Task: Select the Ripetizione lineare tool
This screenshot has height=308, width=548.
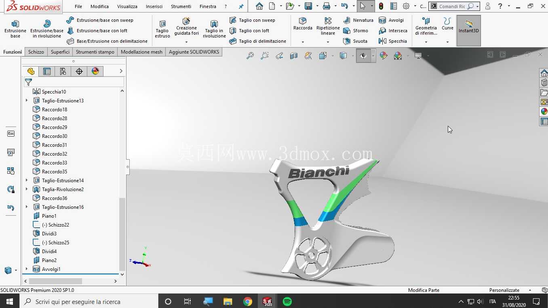Action: pyautogui.click(x=328, y=27)
